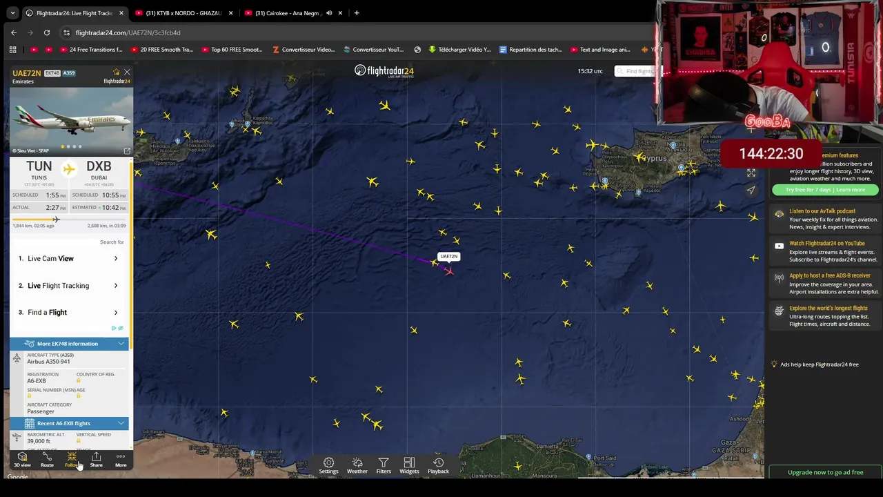The width and height of the screenshot is (883, 497).
Task: Open the Share flight option
Action: pyautogui.click(x=96, y=460)
